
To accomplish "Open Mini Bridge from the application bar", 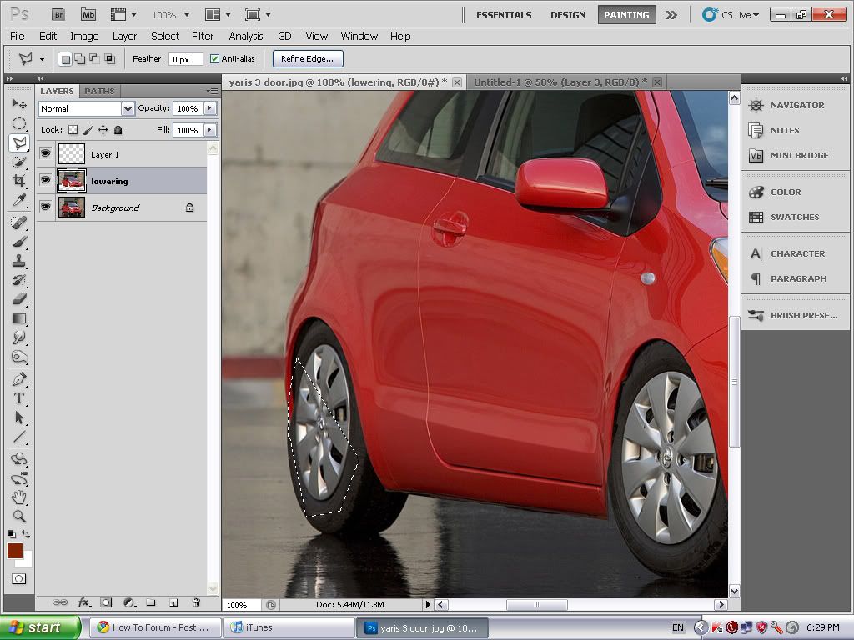I will (88, 14).
